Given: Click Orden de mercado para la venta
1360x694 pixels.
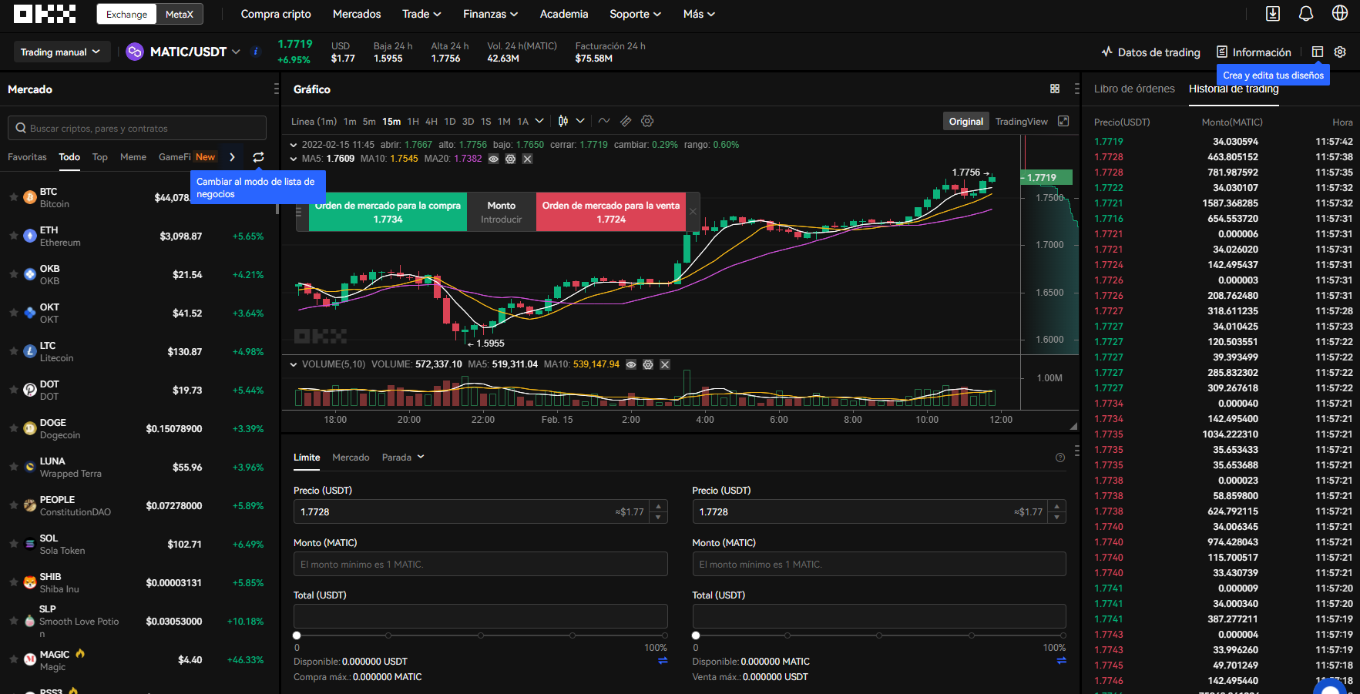Looking at the screenshot, I should (x=611, y=212).
